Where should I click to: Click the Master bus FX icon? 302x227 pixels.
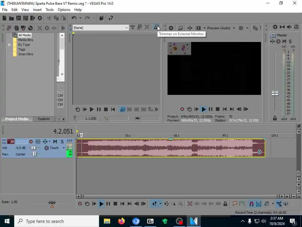click(x=272, y=41)
